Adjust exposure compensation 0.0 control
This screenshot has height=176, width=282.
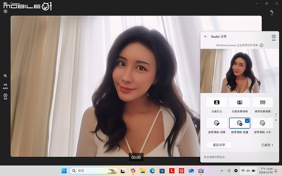5,97
